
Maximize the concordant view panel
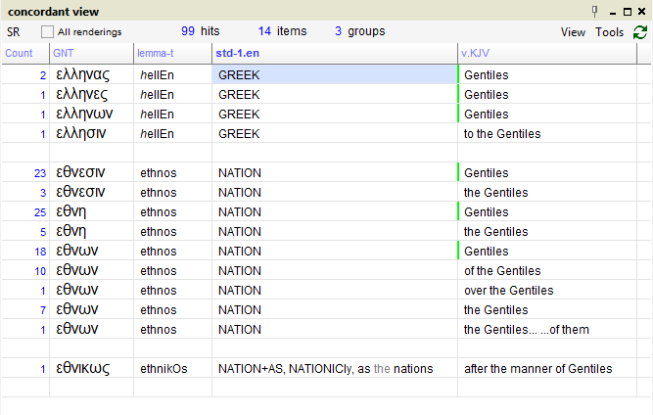tap(627, 12)
